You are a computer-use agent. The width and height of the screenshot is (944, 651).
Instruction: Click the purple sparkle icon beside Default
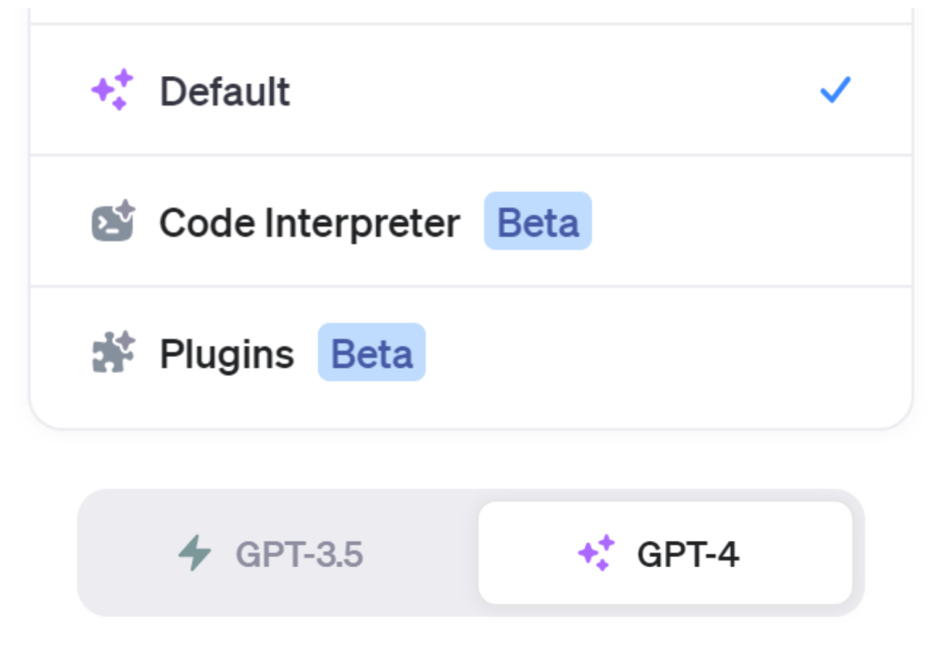(112, 90)
